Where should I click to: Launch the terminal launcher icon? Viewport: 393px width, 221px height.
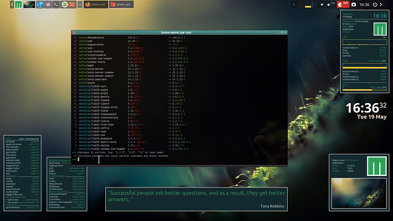tap(56, 4)
